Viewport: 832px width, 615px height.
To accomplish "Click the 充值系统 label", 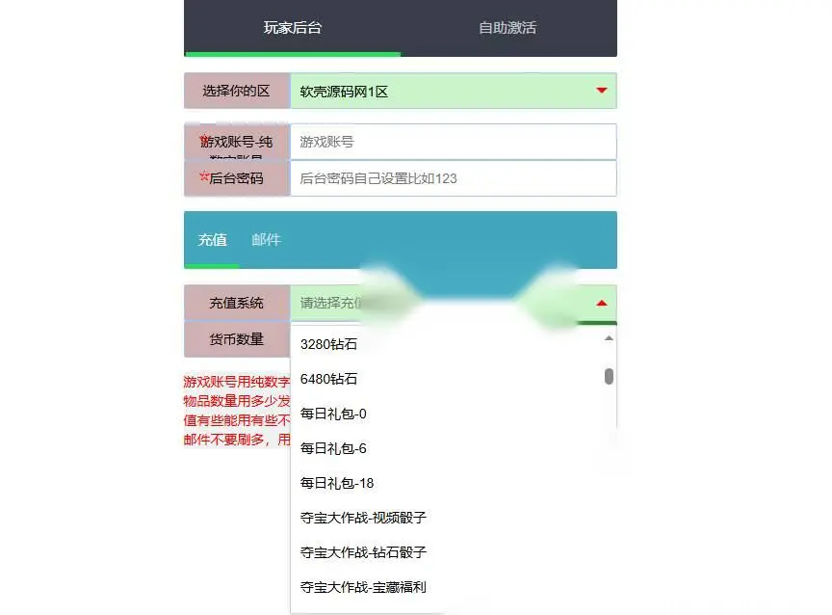I will [237, 304].
